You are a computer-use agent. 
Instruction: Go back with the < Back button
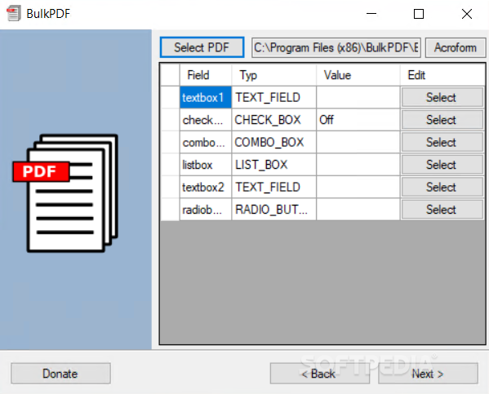pyautogui.click(x=320, y=373)
